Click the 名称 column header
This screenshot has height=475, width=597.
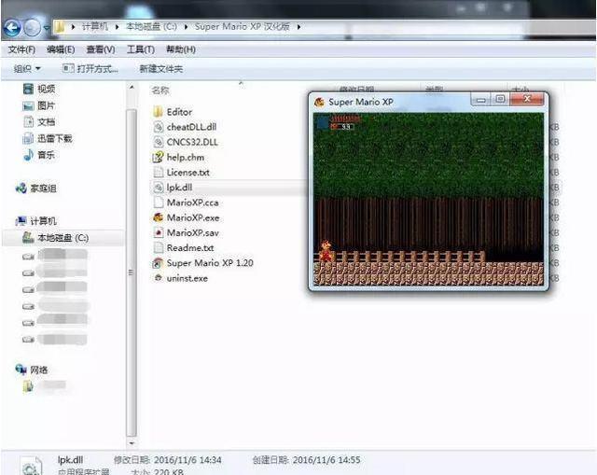click(x=160, y=91)
